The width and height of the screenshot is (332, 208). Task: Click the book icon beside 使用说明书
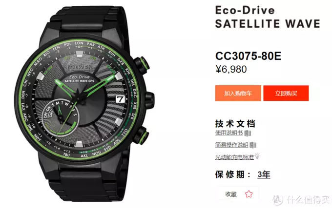[x=248, y=133]
